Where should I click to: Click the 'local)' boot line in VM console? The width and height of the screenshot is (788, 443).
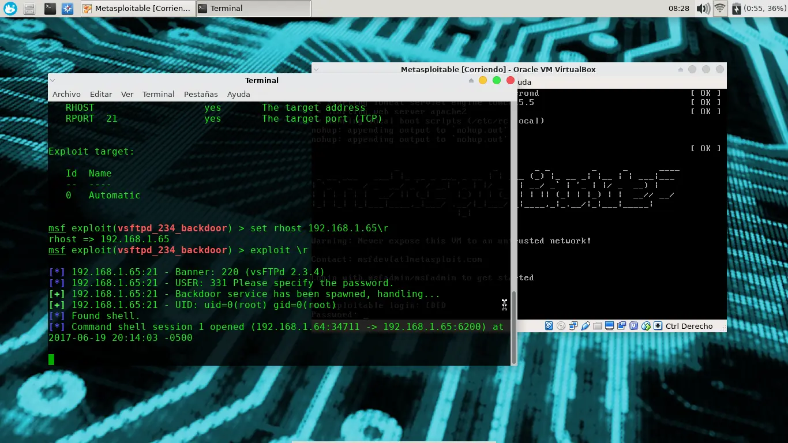click(531, 121)
